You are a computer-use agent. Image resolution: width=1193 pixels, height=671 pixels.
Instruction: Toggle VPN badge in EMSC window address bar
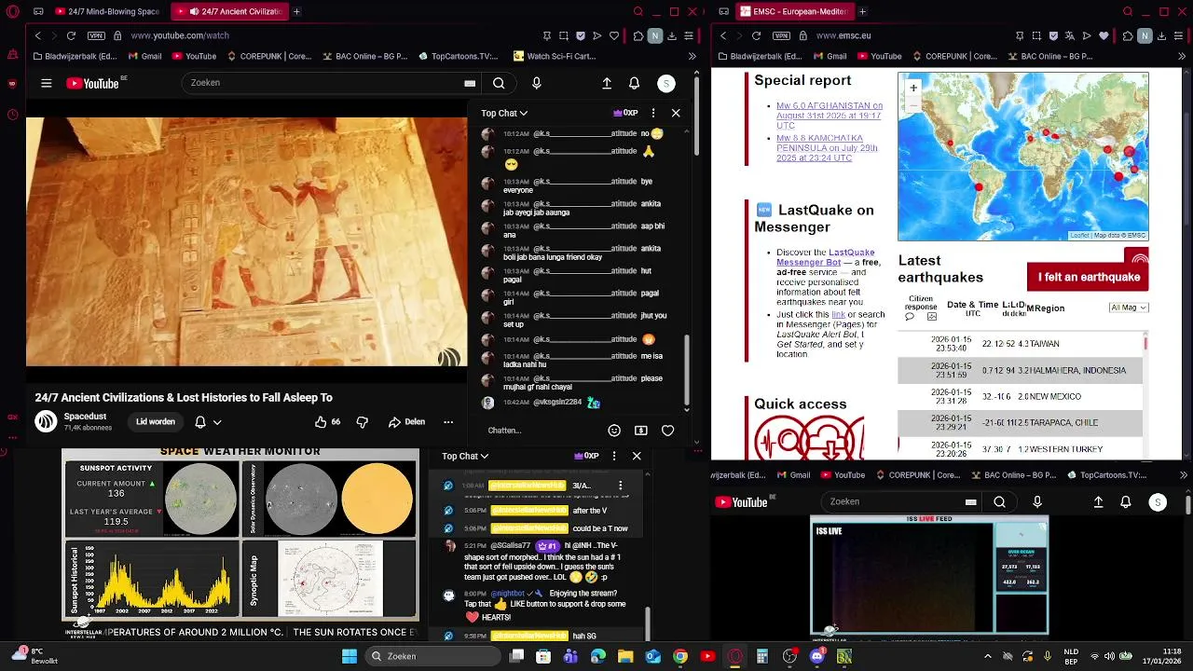click(781, 35)
